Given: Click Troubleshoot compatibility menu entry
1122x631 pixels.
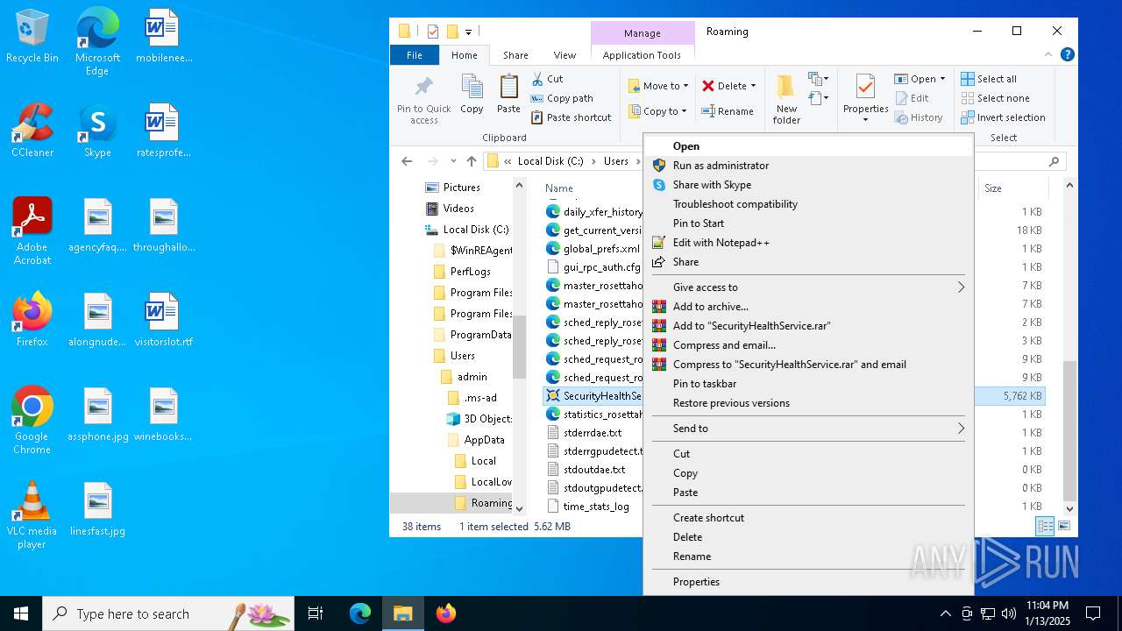Looking at the screenshot, I should tap(808, 204).
